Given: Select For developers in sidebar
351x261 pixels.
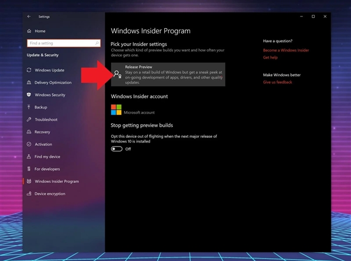Looking at the screenshot, I should pos(47,169).
